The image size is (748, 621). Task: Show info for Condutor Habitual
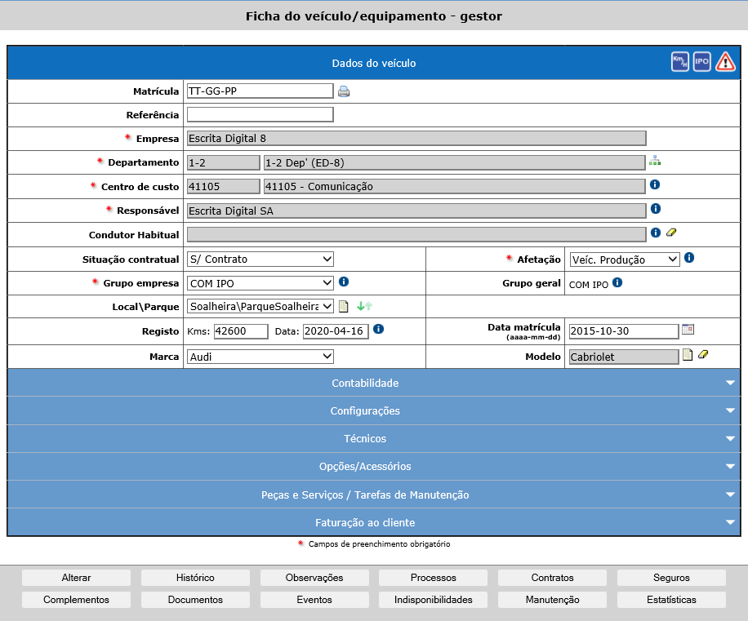pyautogui.click(x=656, y=232)
